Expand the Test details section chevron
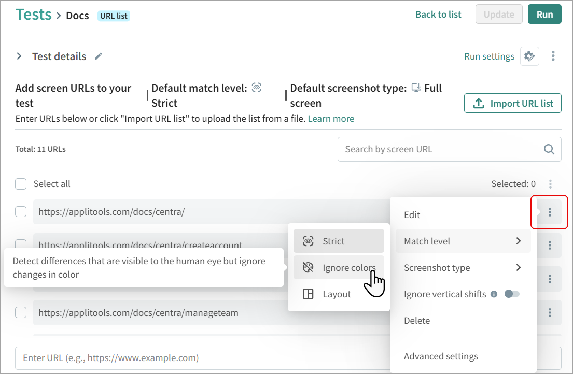This screenshot has width=573, height=374. [19, 56]
